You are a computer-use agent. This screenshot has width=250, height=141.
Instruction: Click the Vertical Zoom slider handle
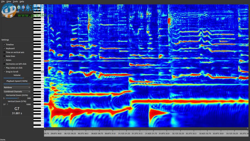[7, 104]
